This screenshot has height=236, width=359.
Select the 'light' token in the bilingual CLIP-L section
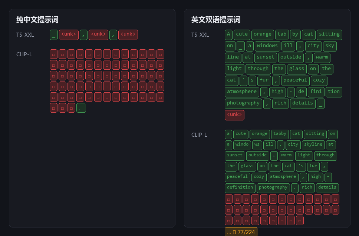pyautogui.click(x=304, y=156)
